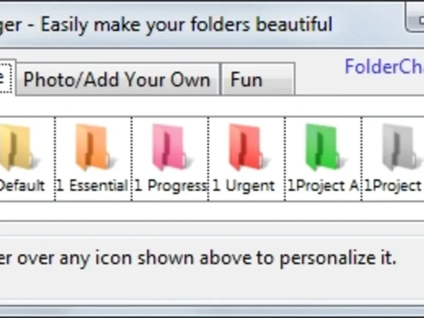
Task: Click the "1Project A" label text
Action: [323, 186]
